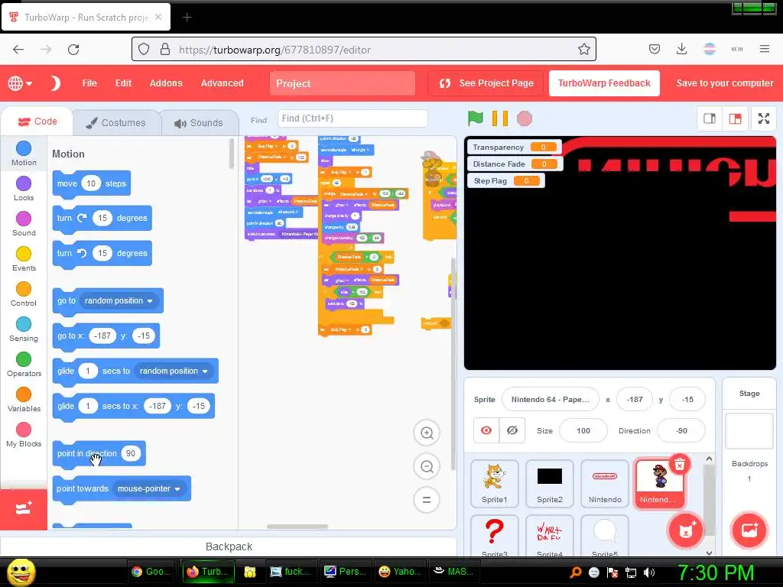Zoom in the code workspace
Screen dimensions: 783x587
427,433
